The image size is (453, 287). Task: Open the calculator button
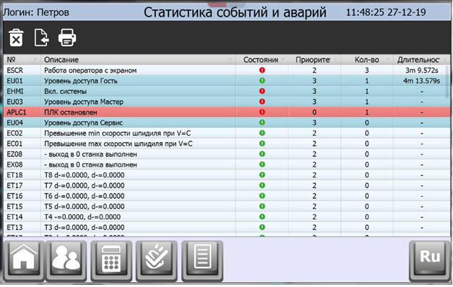pyautogui.click(x=111, y=260)
